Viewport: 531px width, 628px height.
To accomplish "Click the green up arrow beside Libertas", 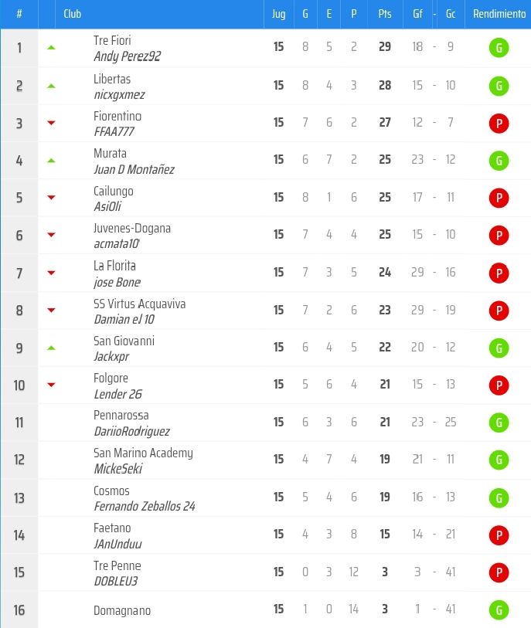I will point(51,86).
